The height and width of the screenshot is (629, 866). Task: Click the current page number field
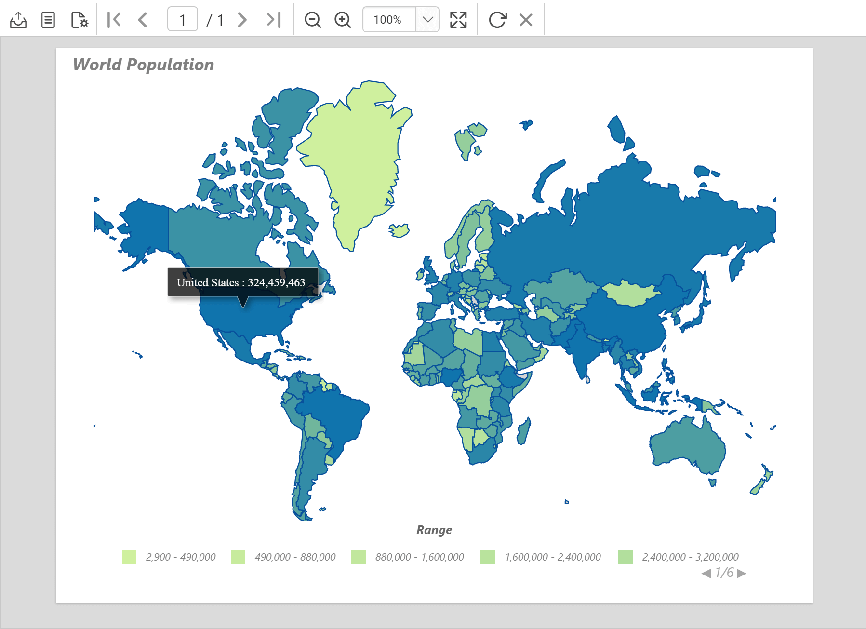pyautogui.click(x=183, y=20)
